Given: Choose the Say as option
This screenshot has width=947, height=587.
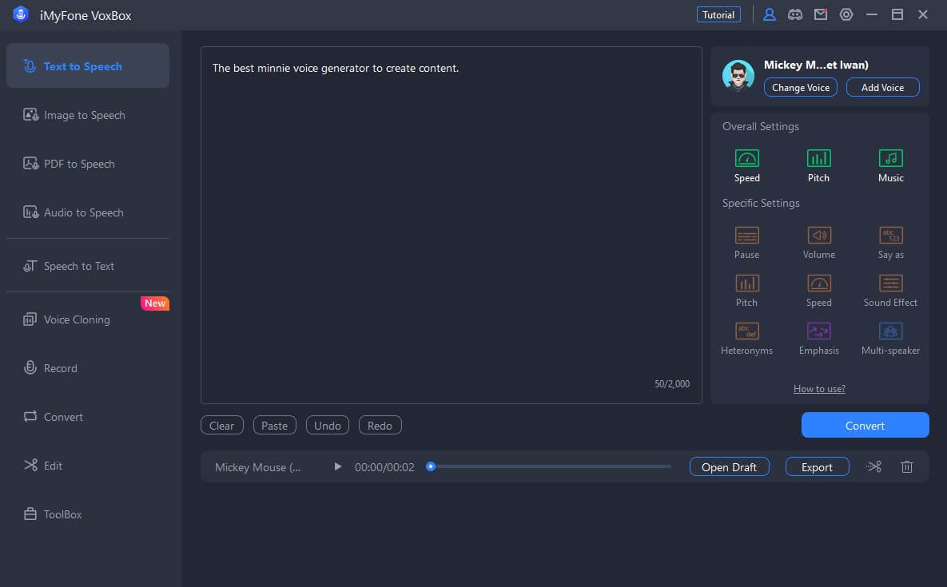Looking at the screenshot, I should click(890, 243).
